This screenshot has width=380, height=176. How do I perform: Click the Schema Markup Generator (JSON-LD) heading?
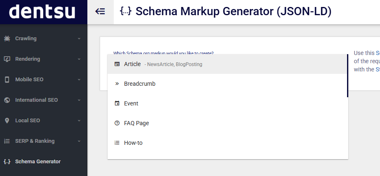[233, 11]
